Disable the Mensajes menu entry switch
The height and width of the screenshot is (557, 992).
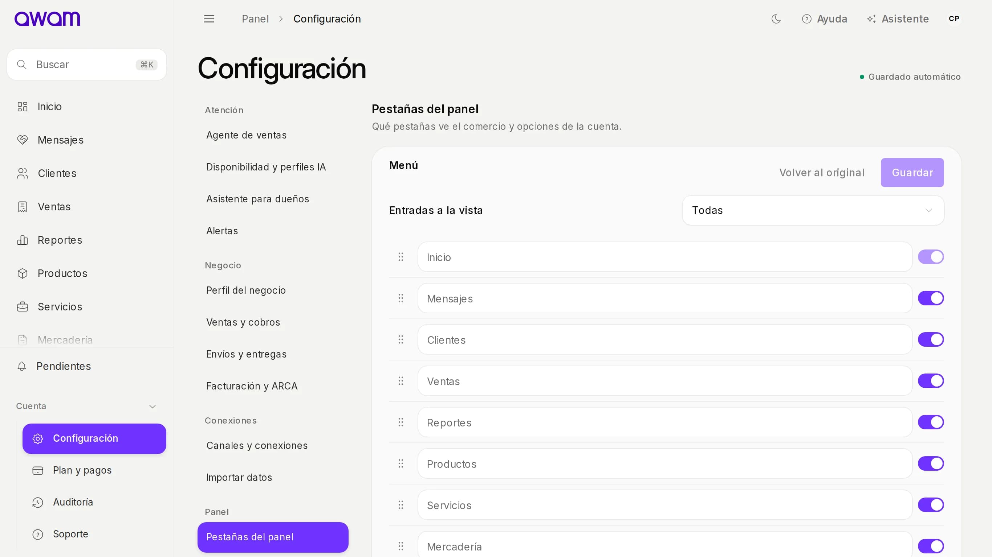point(930,298)
